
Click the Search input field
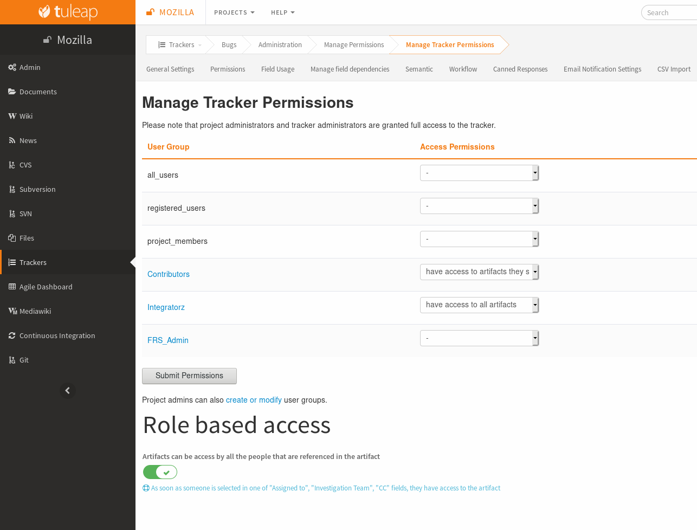pyautogui.click(x=669, y=12)
